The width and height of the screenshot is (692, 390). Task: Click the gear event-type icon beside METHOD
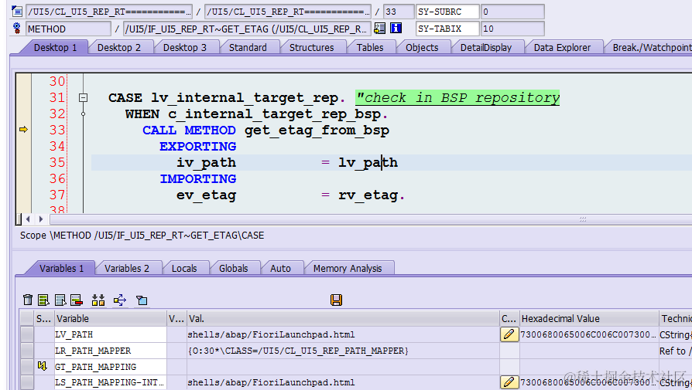[17, 28]
